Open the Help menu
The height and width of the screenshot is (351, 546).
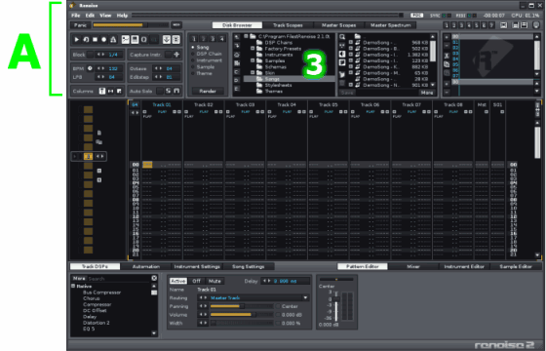(x=122, y=16)
